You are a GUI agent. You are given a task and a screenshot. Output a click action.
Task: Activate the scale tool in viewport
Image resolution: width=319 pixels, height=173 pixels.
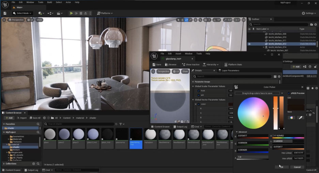tap(191, 20)
